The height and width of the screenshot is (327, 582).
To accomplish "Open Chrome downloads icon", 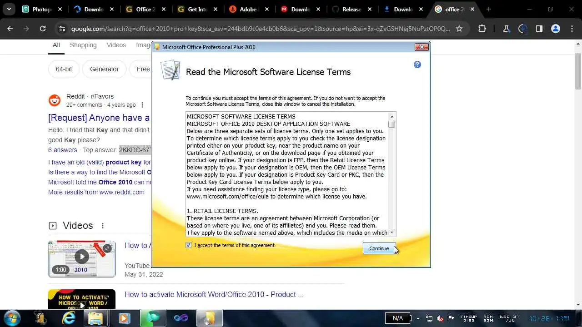I will pyautogui.click(x=523, y=29).
